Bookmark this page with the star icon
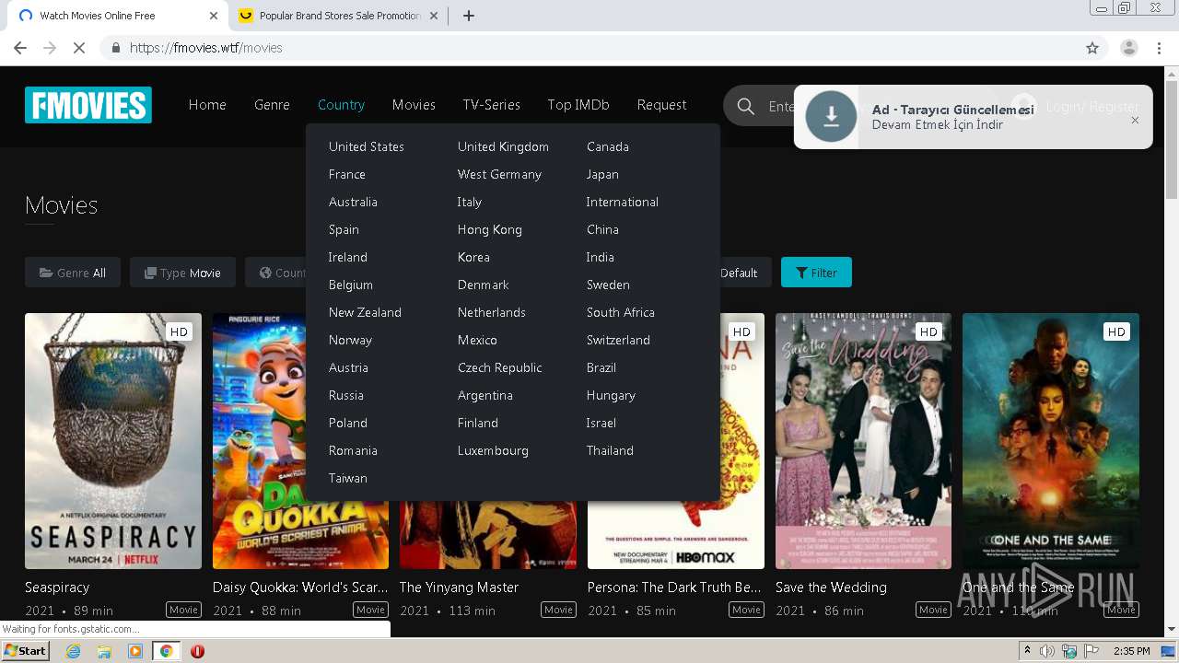Image resolution: width=1179 pixels, height=663 pixels. point(1092,48)
